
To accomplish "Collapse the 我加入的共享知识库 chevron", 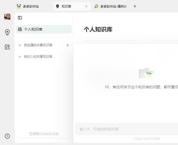I will (20, 57).
